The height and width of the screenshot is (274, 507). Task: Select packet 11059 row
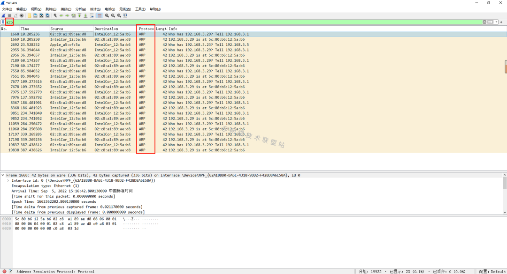pyautogui.click(x=252, y=124)
